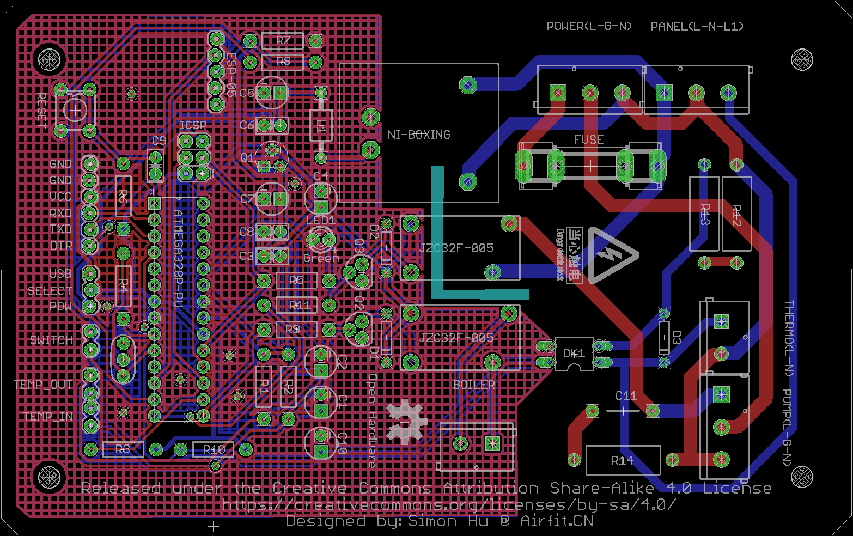Click the TEMP_OUT label
Image resolution: width=853 pixels, height=536 pixels.
43,385
